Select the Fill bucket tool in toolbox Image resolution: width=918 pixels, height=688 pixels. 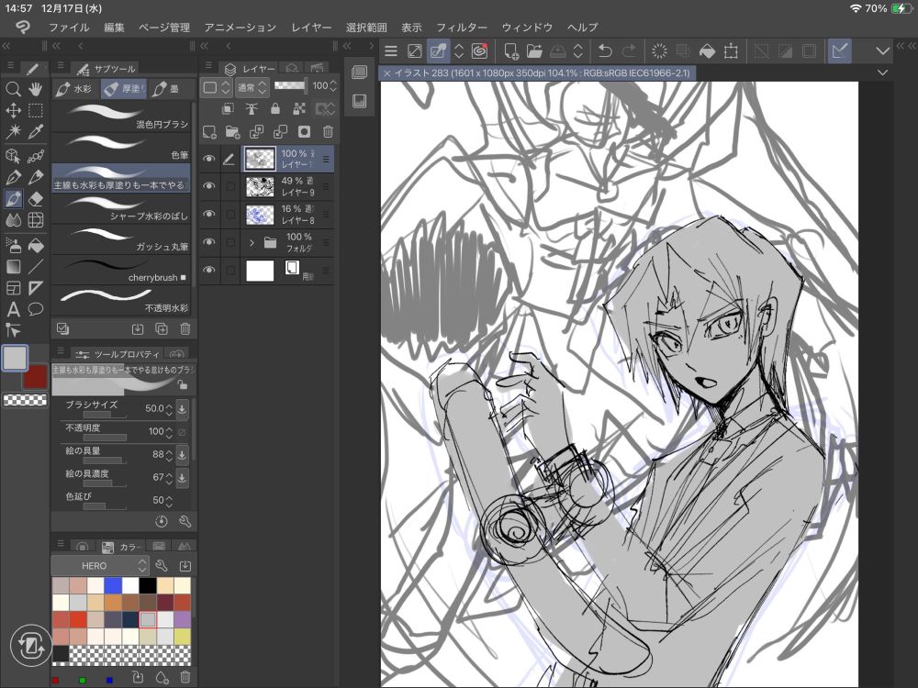[36, 245]
